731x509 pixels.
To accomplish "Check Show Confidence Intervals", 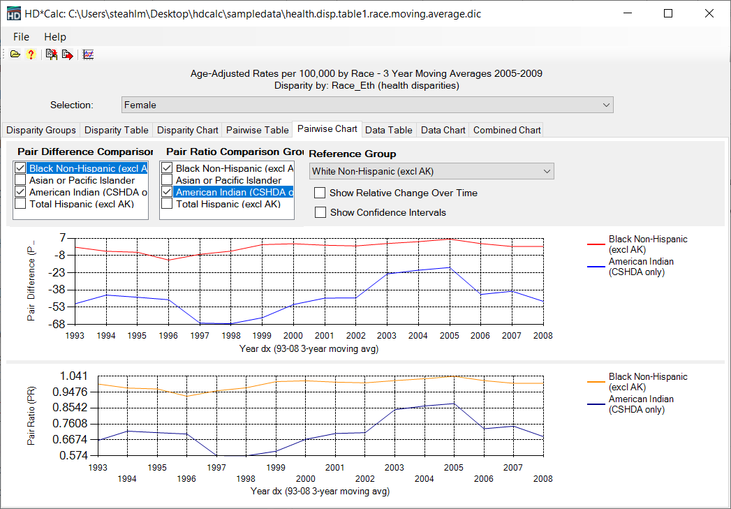I will point(320,212).
